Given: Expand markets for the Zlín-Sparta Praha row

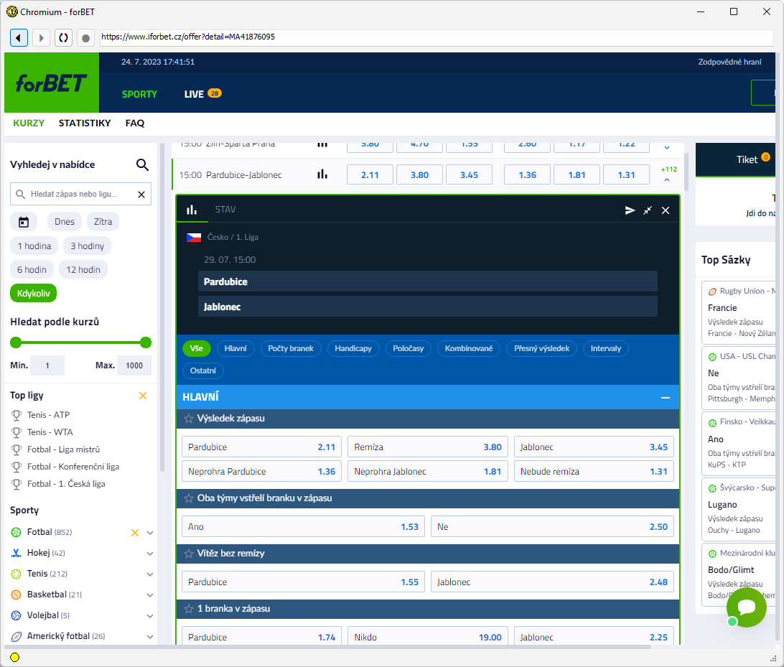Looking at the screenshot, I should click(x=667, y=147).
